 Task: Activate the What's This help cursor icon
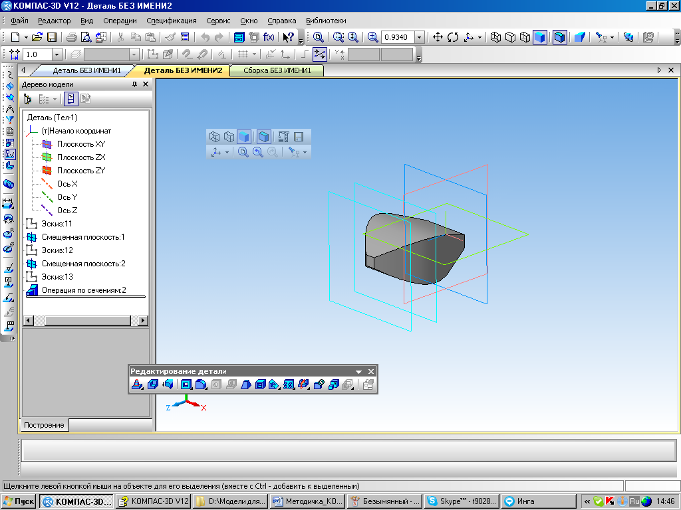[288, 37]
